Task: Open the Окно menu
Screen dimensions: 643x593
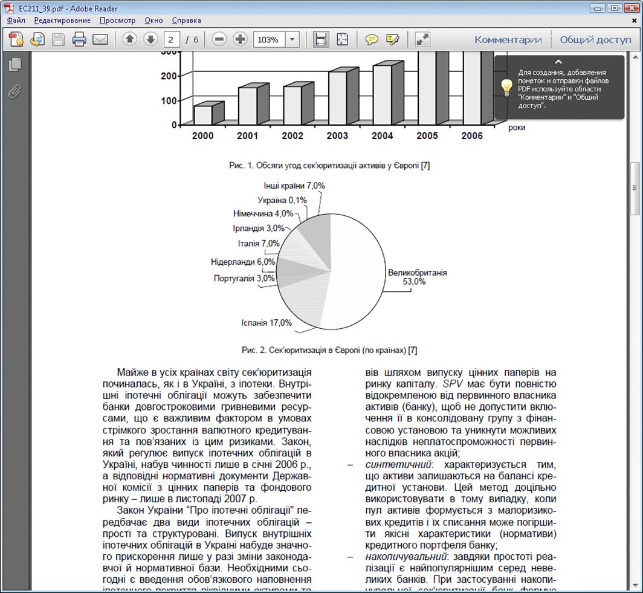Action: (x=153, y=20)
